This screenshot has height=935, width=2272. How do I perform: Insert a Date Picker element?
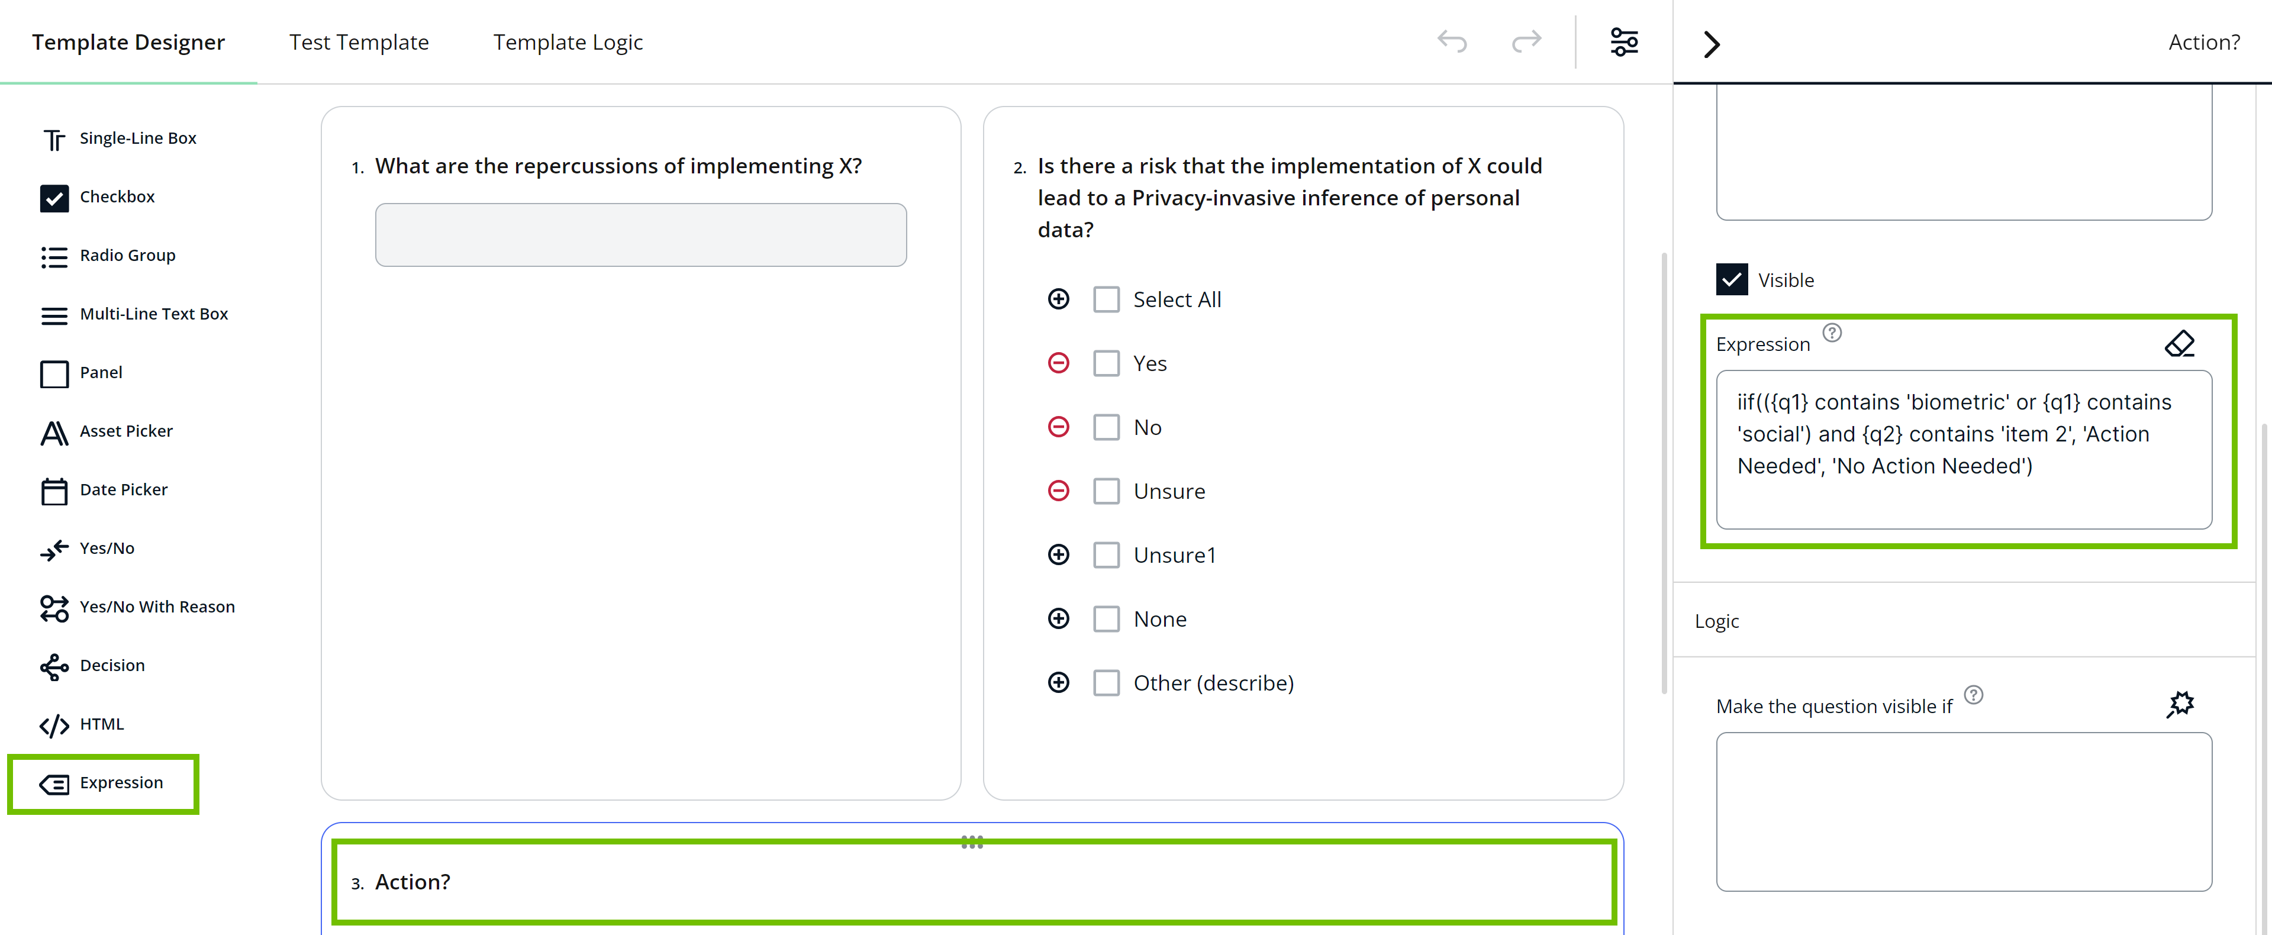coord(123,489)
